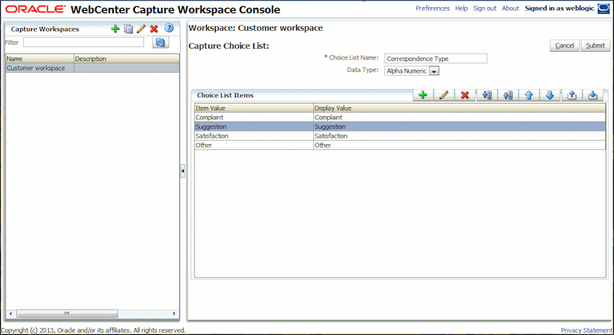Select the Other item value cell
This screenshot has width=614, height=335.
pos(254,145)
